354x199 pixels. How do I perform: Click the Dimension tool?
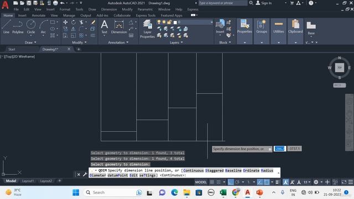[119, 27]
